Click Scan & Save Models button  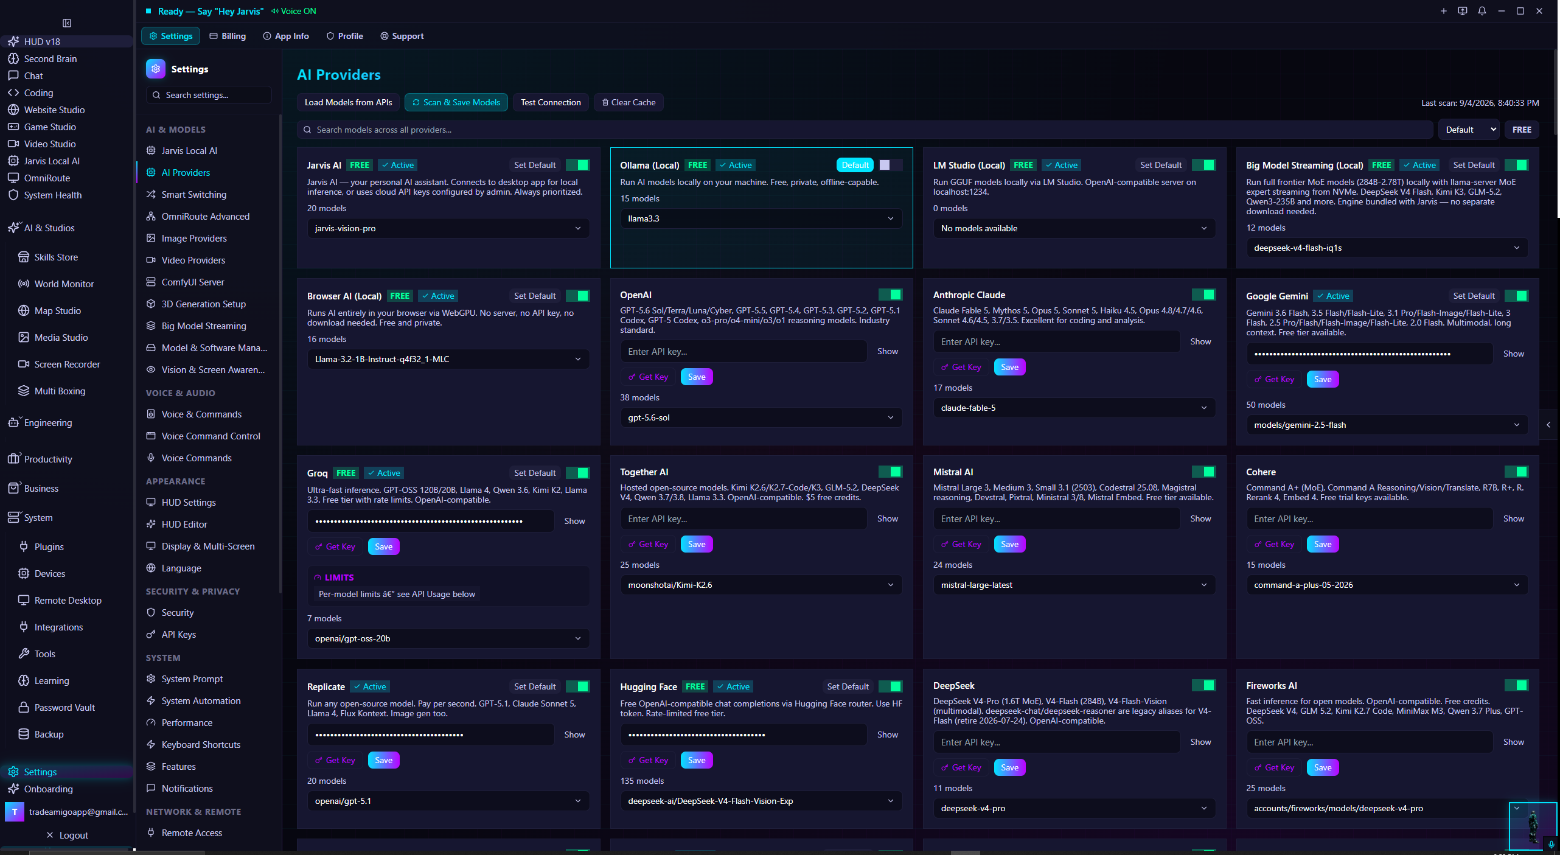tap(456, 102)
